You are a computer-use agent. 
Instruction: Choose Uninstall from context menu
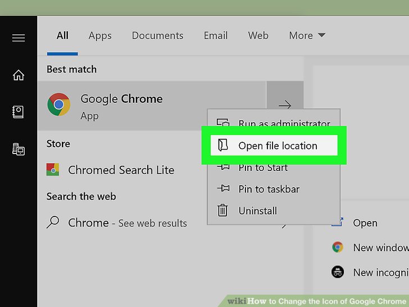[x=274, y=211]
